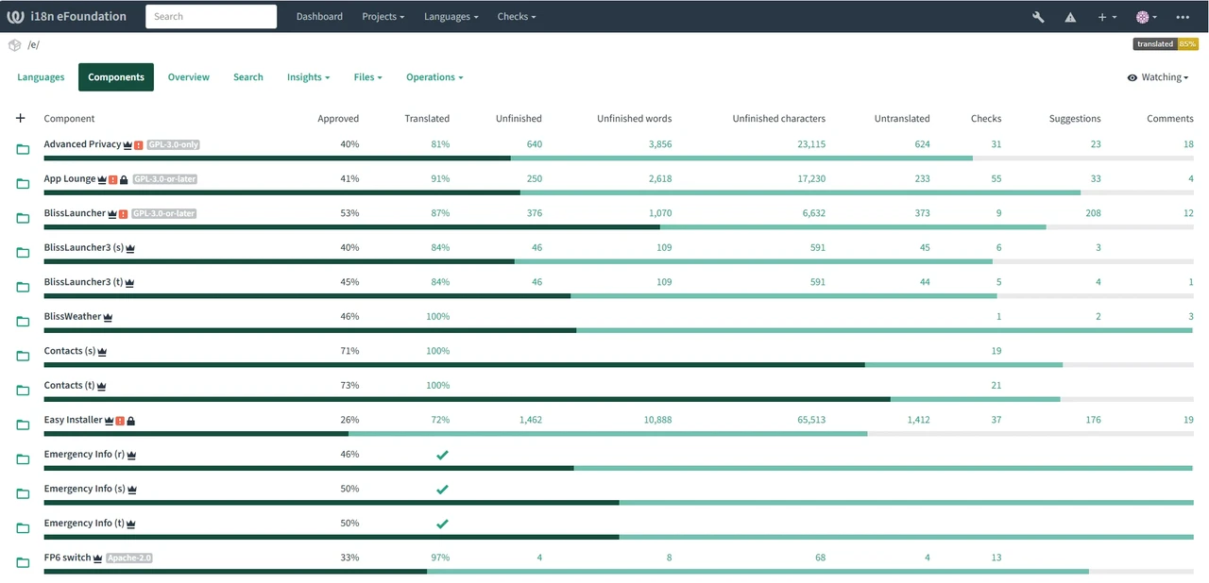Click the translated 85% badge
The width and height of the screenshot is (1209, 583).
(1166, 43)
